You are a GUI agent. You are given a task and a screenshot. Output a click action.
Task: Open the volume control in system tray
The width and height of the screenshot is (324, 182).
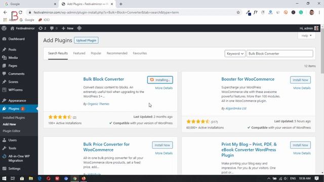coord(286,178)
